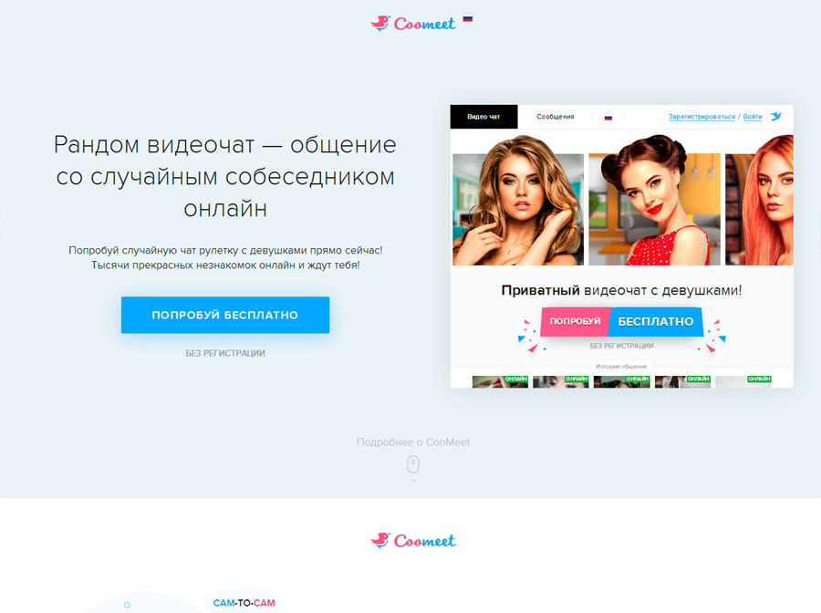
Task: Open the Russian flag language selector at top
Action: tap(468, 19)
